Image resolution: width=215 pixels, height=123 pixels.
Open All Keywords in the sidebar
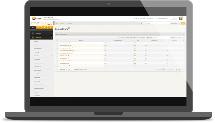(36, 45)
